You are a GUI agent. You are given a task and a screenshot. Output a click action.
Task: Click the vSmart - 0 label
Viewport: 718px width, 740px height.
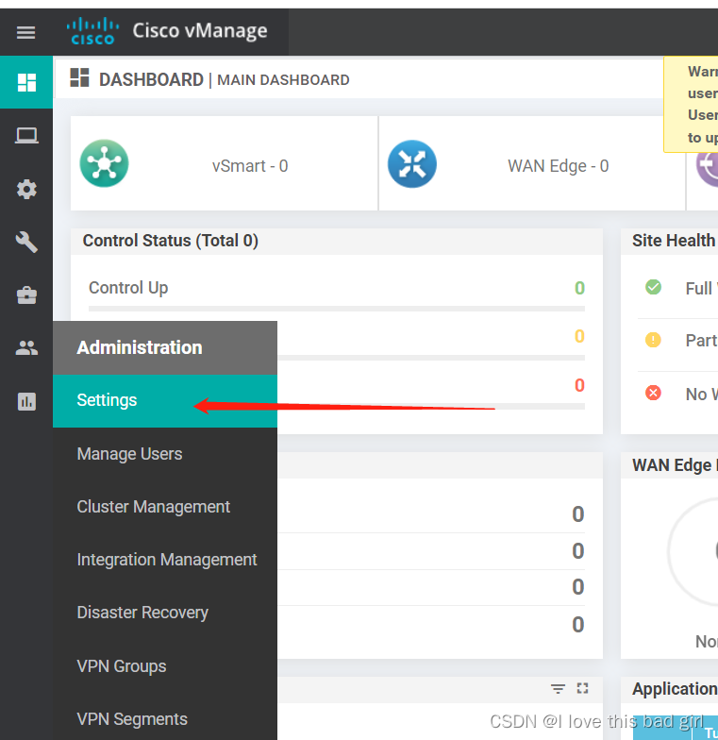pos(250,166)
